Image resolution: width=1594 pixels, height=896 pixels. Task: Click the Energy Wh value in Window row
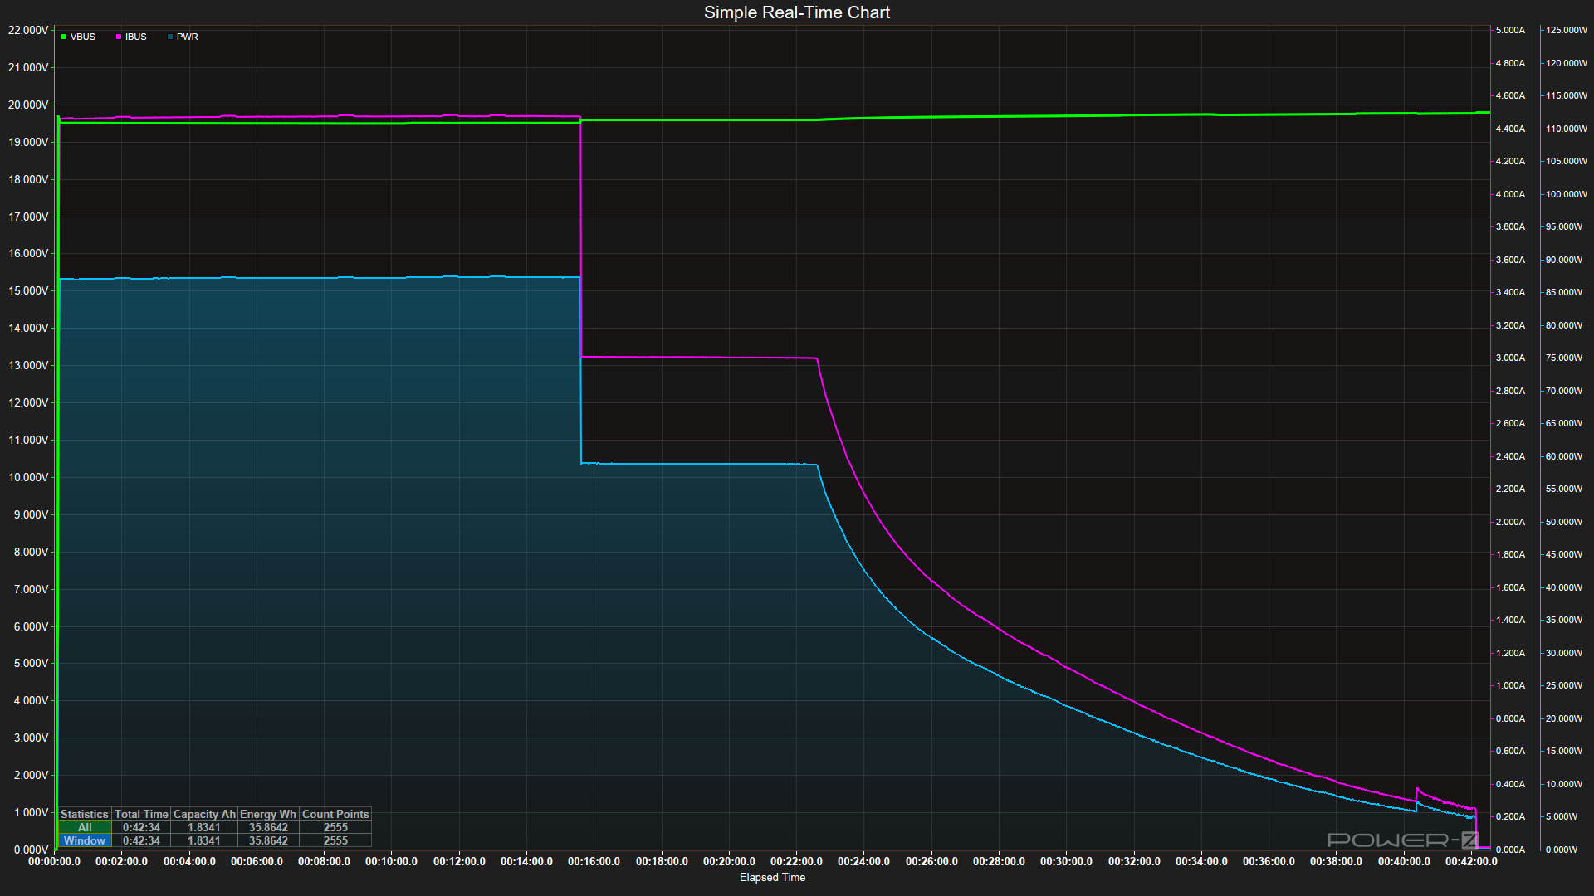[268, 840]
